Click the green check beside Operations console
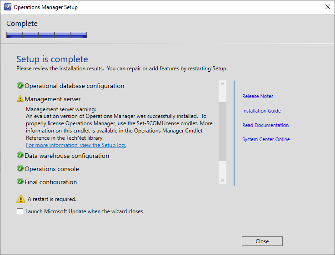335x255 pixels. (20, 168)
